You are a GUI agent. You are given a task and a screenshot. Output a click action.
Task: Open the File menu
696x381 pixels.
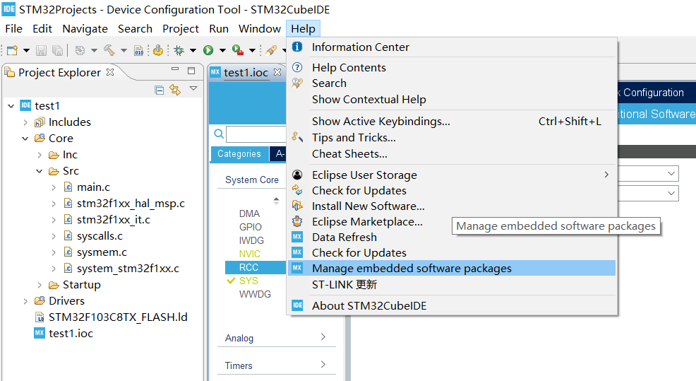13,29
